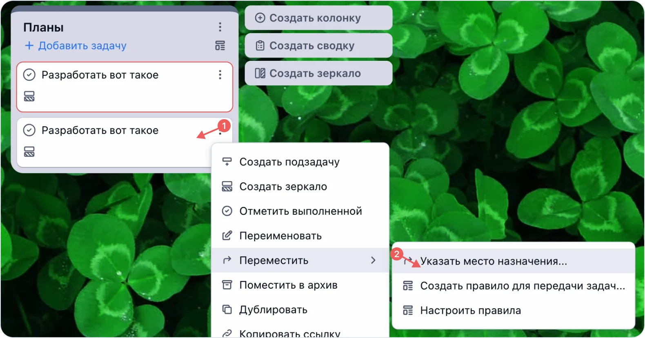Click plus-circle icon in Создать колонку
Image resolution: width=645 pixels, height=338 pixels.
click(260, 18)
